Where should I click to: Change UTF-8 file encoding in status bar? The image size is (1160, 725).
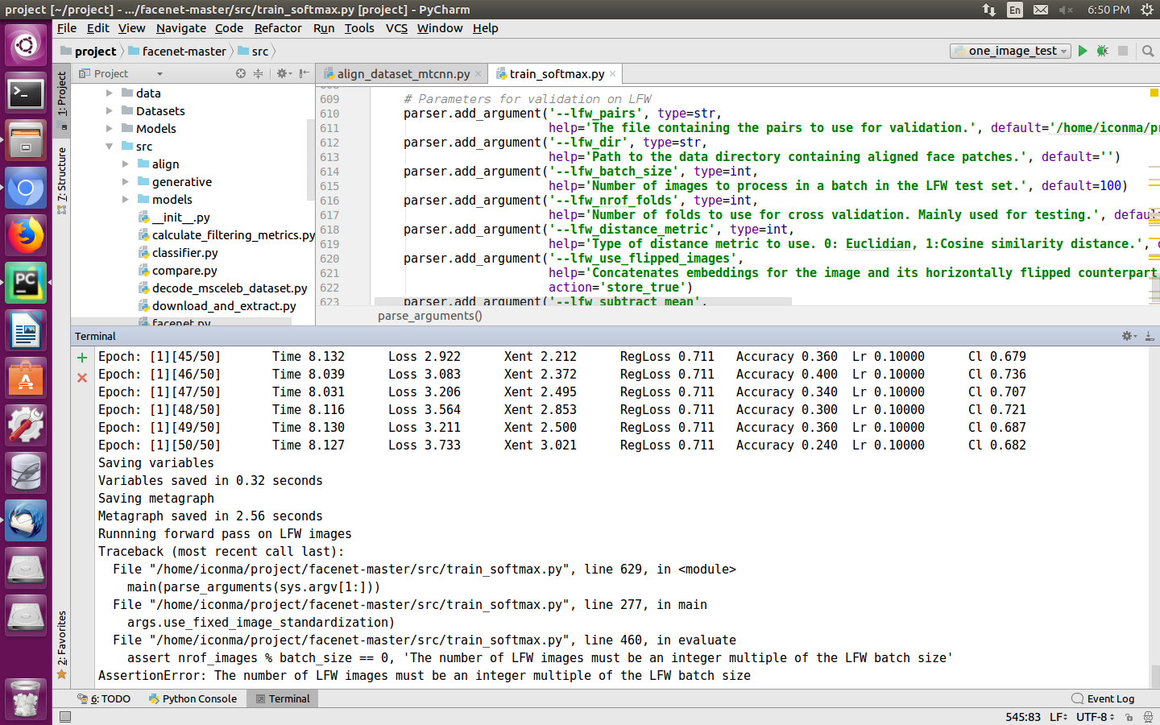pyautogui.click(x=1096, y=717)
